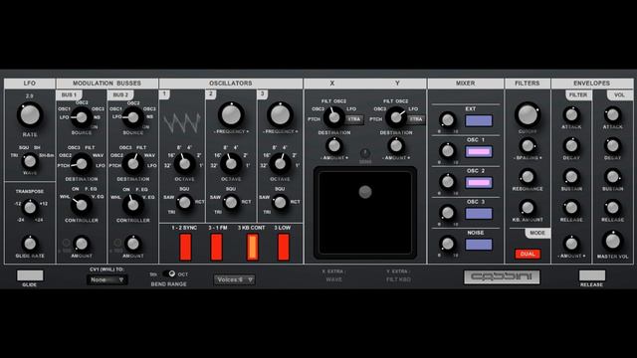Select the BUS 1 tab
The height and width of the screenshot is (358, 637).
69,95
